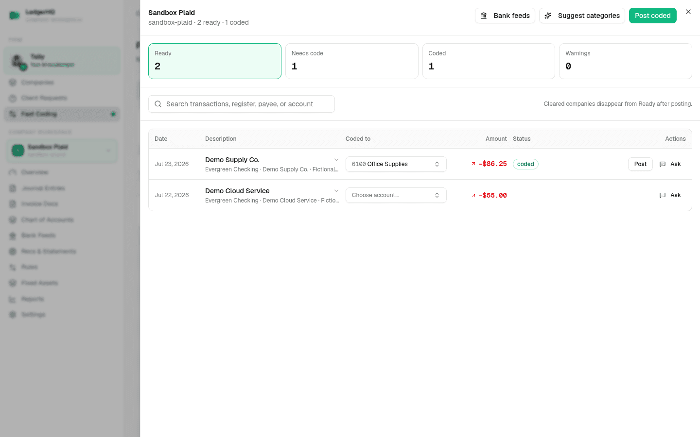
Task: Click Evergreen Checking · Demo Supply Co. subtext
Action: (x=272, y=169)
